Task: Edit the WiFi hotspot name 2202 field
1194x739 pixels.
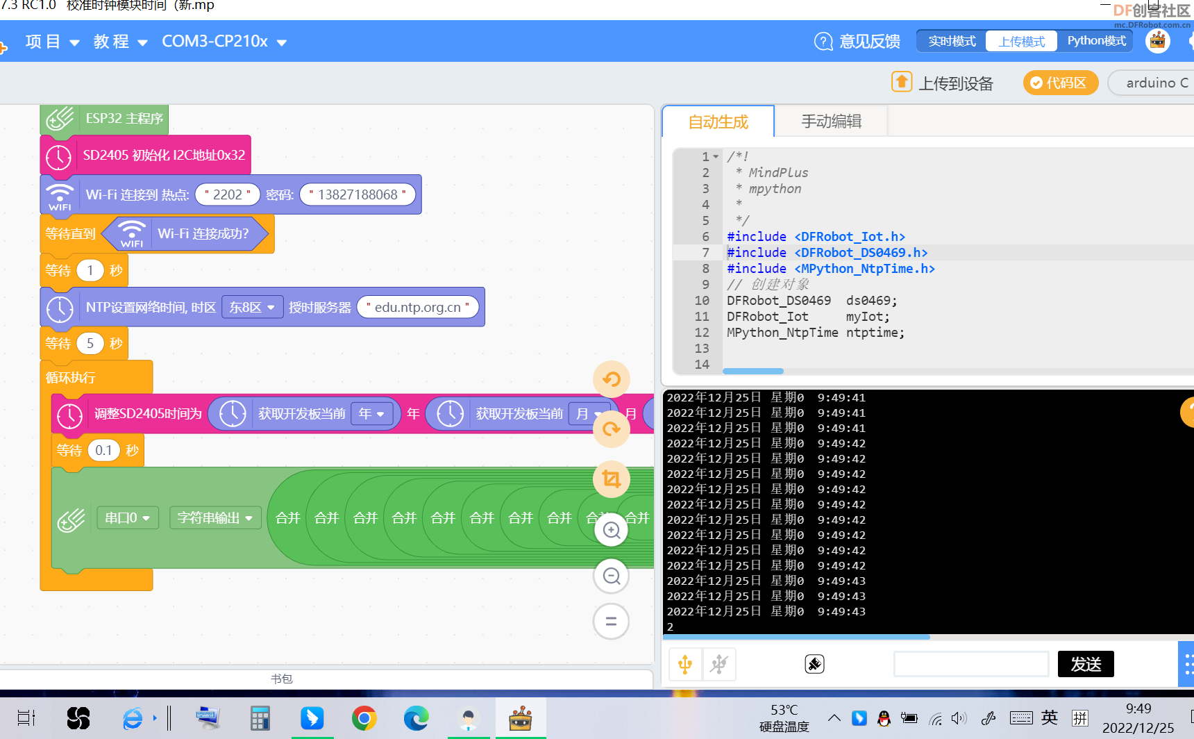Action: pyautogui.click(x=228, y=194)
